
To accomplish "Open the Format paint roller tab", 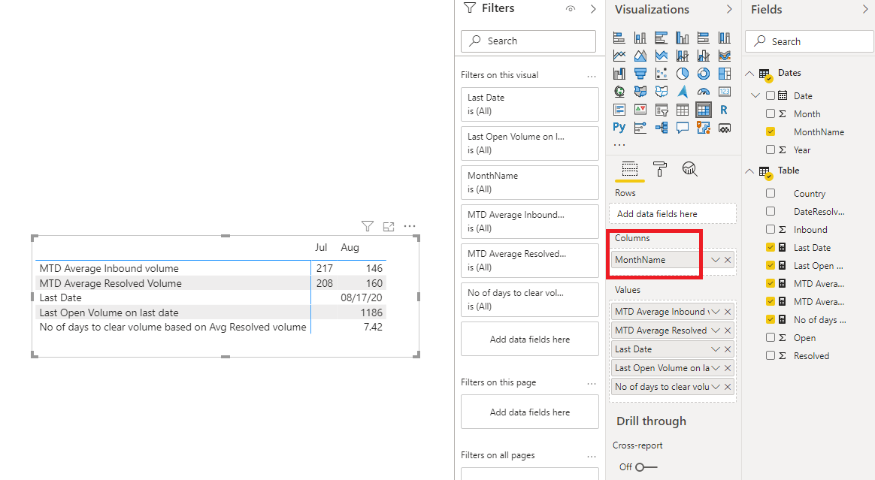I will (x=659, y=169).
